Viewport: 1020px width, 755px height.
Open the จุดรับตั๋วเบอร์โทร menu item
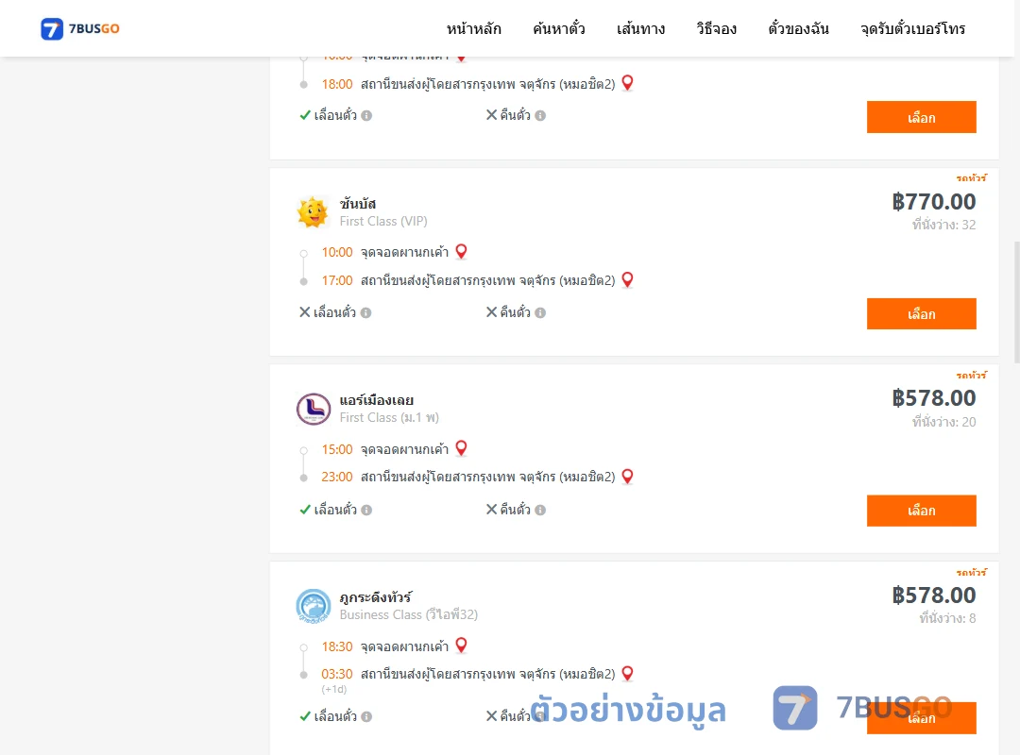(912, 28)
